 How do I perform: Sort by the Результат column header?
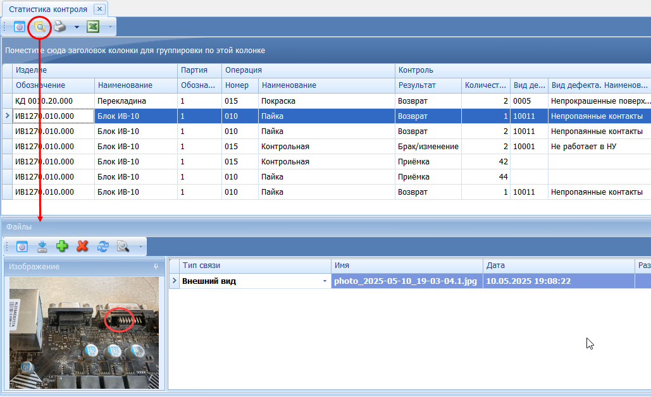pos(416,85)
